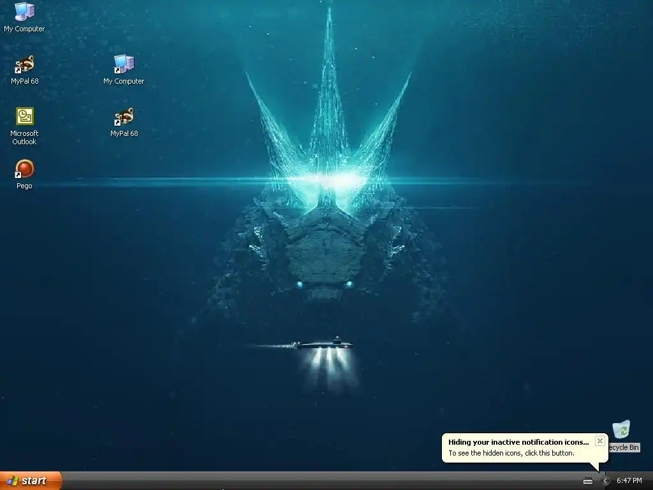Click the 'Hiding your inactive notification icons...' balloon title

[518, 442]
